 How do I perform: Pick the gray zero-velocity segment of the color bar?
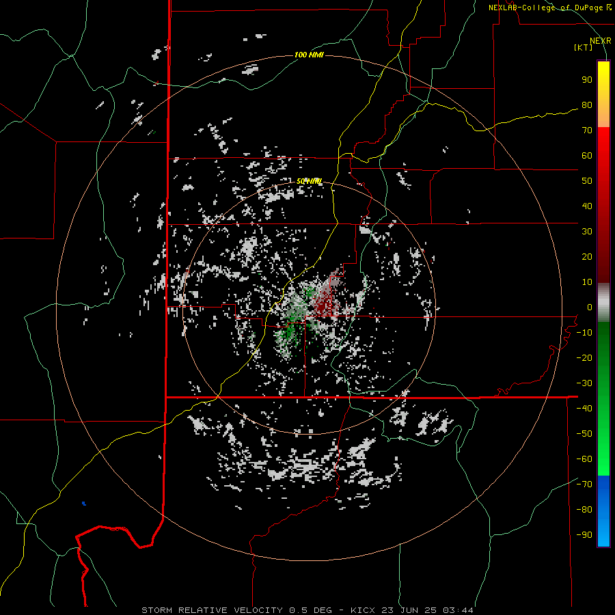tap(603, 303)
